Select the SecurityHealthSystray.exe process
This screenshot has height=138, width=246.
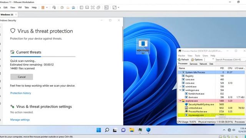pyautogui.click(x=211, y=104)
